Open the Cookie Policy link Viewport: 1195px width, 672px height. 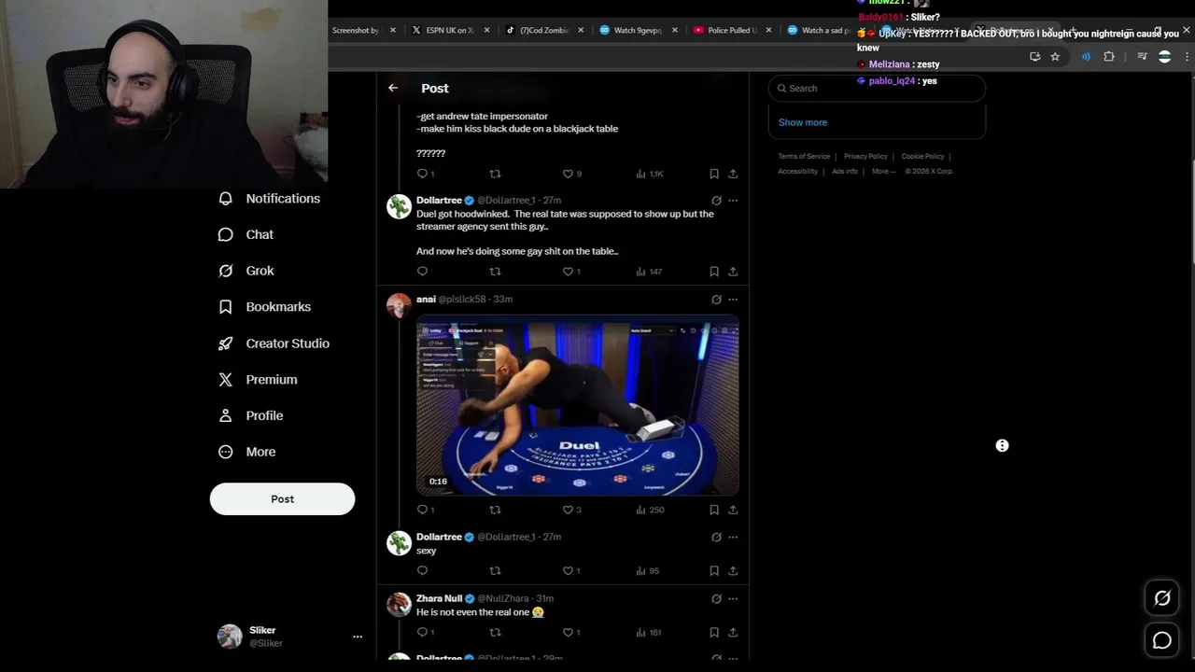point(922,156)
